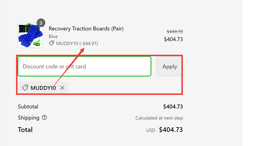The width and height of the screenshot is (254, 146).
Task: Click the Total amount $404.73
Action: click(x=171, y=130)
